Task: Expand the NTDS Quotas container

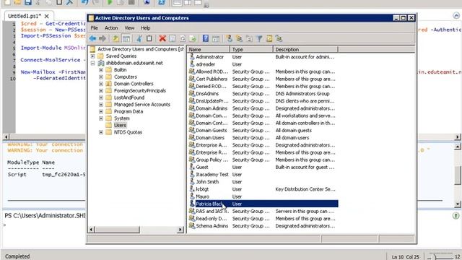Action: coord(101,132)
